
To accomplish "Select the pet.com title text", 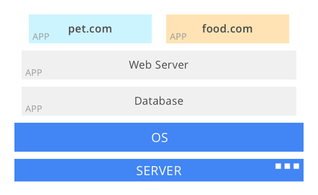I will coord(90,28).
